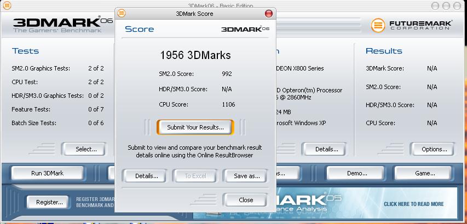Click the To Excel button
This screenshot has width=467, height=224.
(195, 176)
